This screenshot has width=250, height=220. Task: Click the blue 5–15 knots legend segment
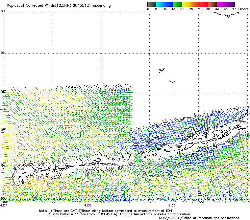point(165,4)
